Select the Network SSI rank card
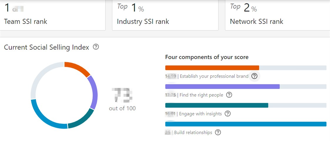Image resolution: width=330 pixels, height=141 pixels. pyautogui.click(x=278, y=15)
